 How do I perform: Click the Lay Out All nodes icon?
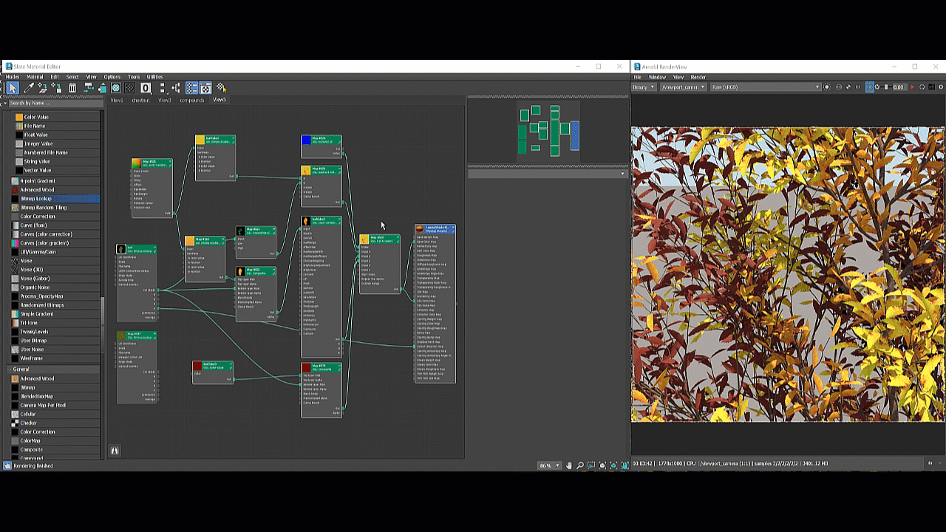click(162, 88)
